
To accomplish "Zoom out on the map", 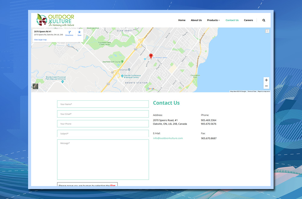I will 266,86.
